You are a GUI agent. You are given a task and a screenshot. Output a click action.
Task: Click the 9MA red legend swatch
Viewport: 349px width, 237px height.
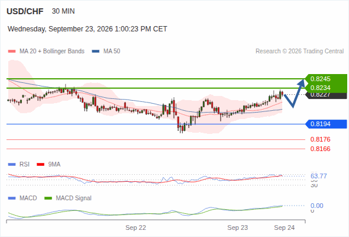[40, 165]
